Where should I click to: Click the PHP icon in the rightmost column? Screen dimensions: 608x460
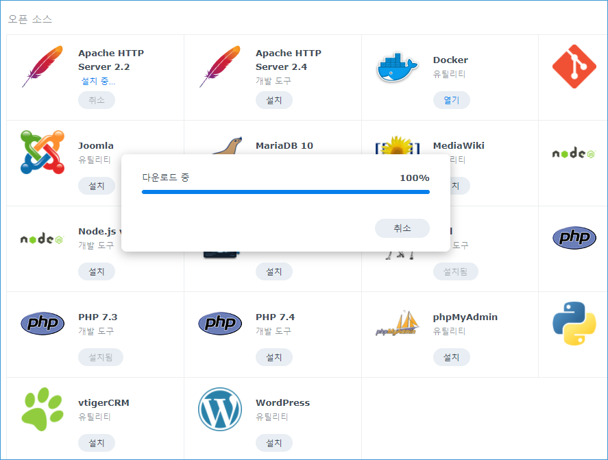click(574, 238)
